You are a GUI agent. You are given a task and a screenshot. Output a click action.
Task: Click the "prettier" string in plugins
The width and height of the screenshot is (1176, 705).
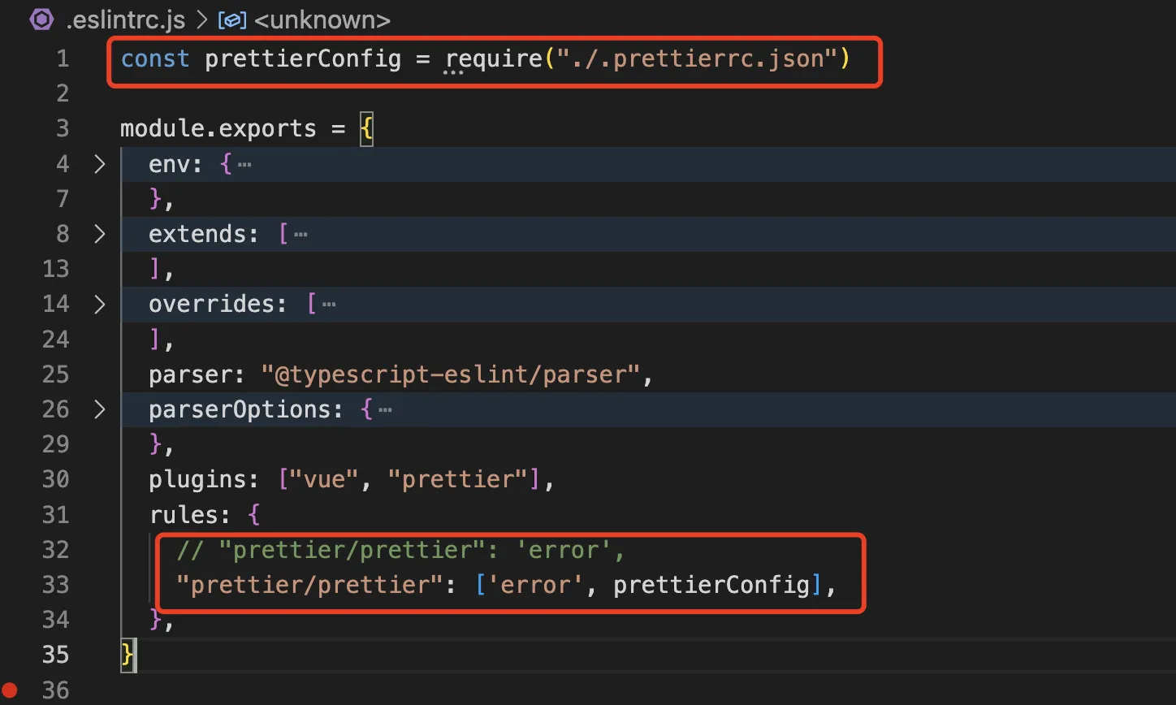(459, 480)
